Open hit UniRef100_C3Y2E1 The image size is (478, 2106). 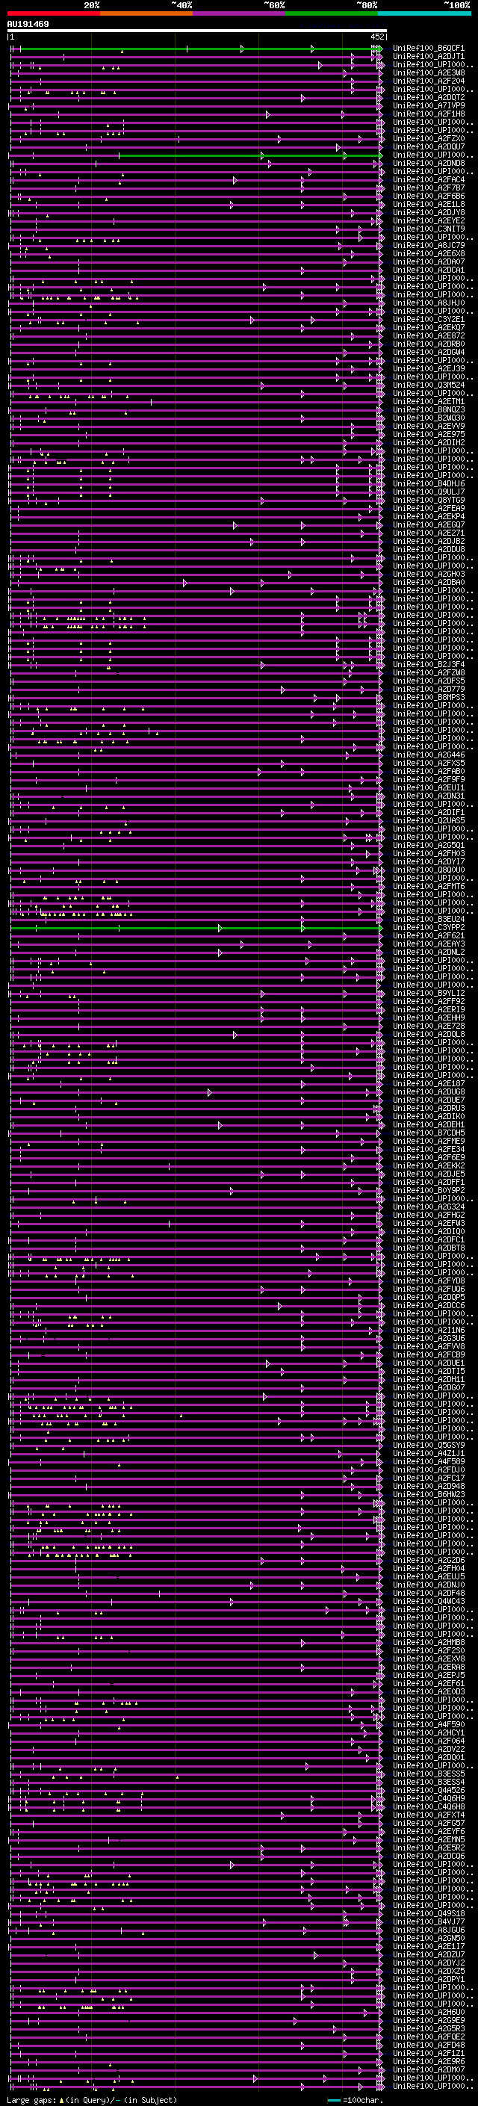pos(428,319)
